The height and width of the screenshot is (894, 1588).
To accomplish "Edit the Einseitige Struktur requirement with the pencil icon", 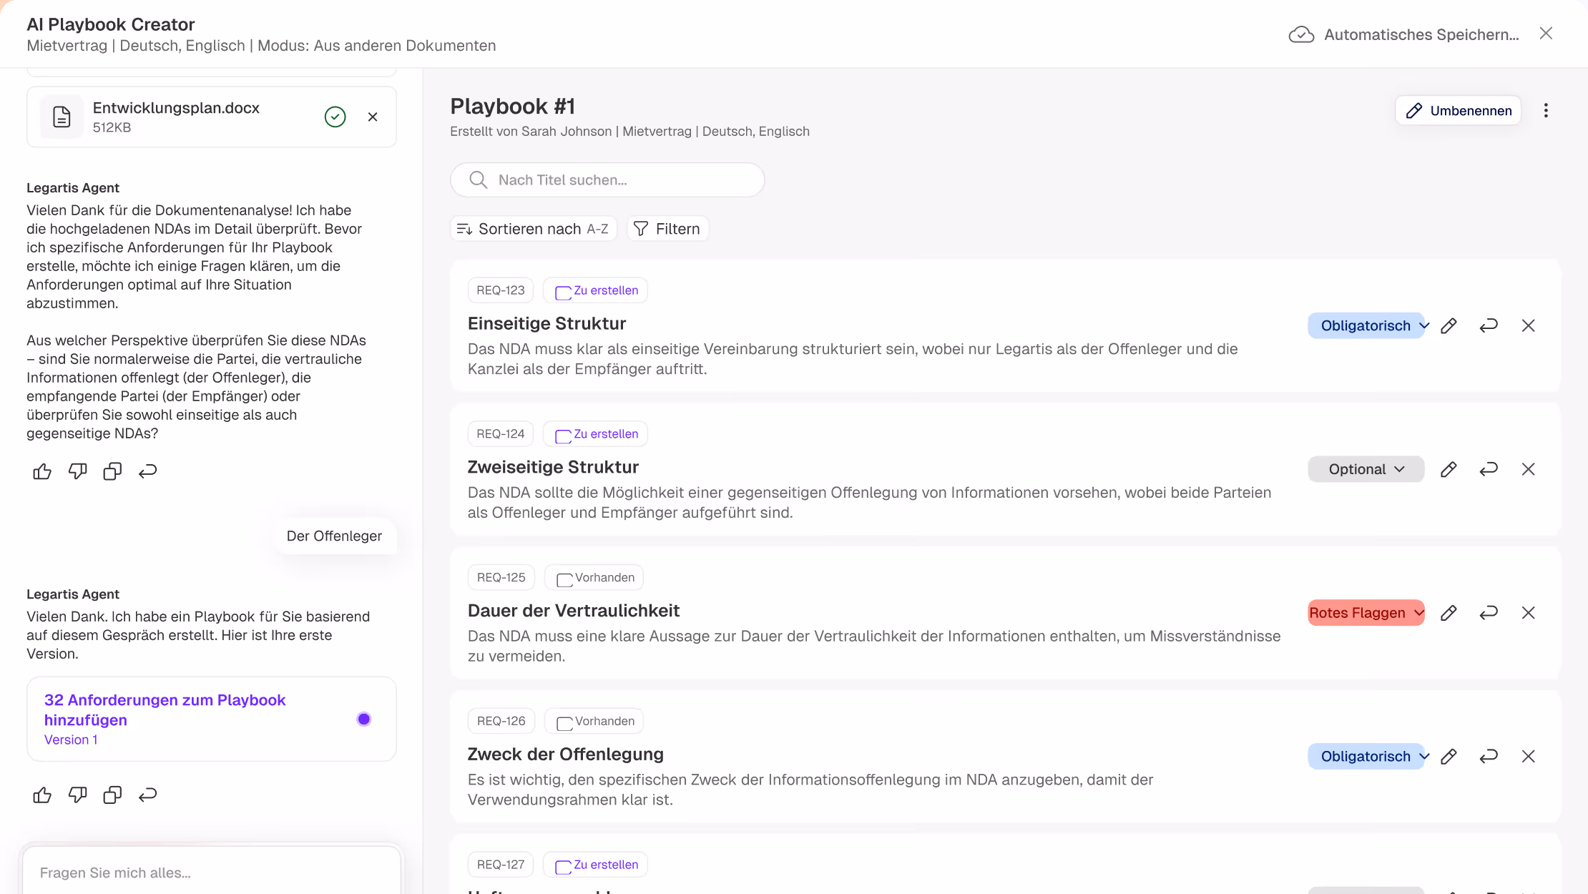I will coord(1449,325).
